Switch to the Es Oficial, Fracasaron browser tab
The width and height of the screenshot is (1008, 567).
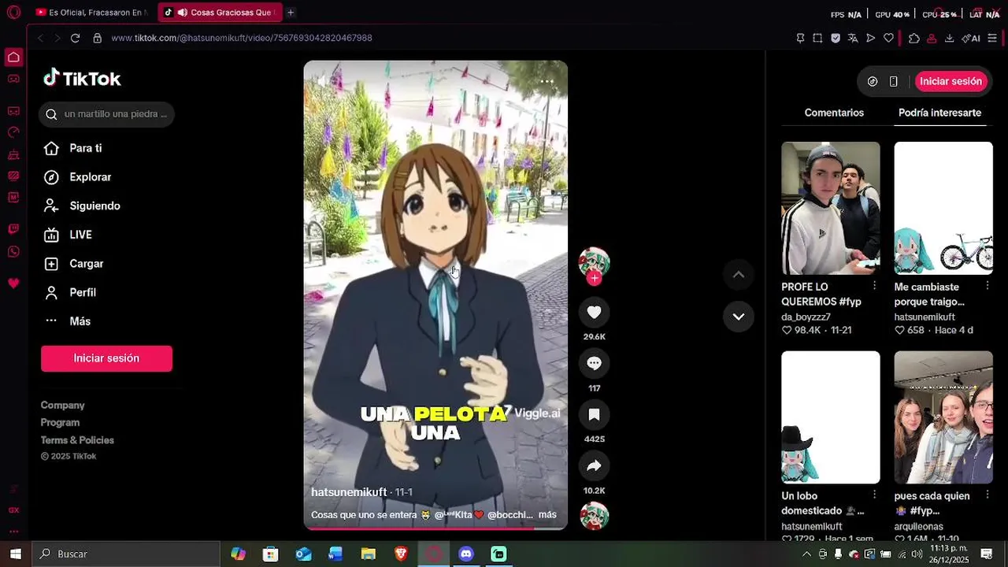pos(92,13)
